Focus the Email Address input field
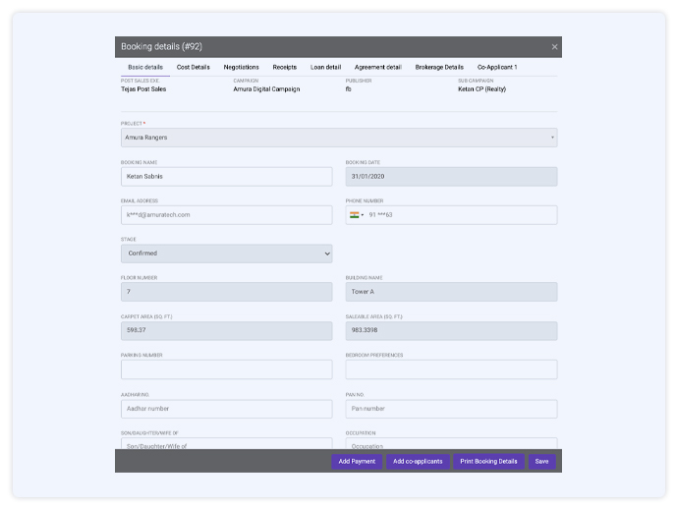Image resolution: width=677 pixels, height=508 pixels. [x=227, y=215]
